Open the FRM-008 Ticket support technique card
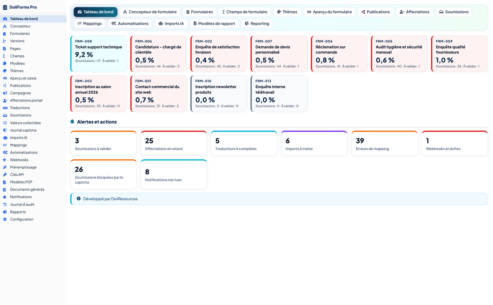 tap(99, 54)
